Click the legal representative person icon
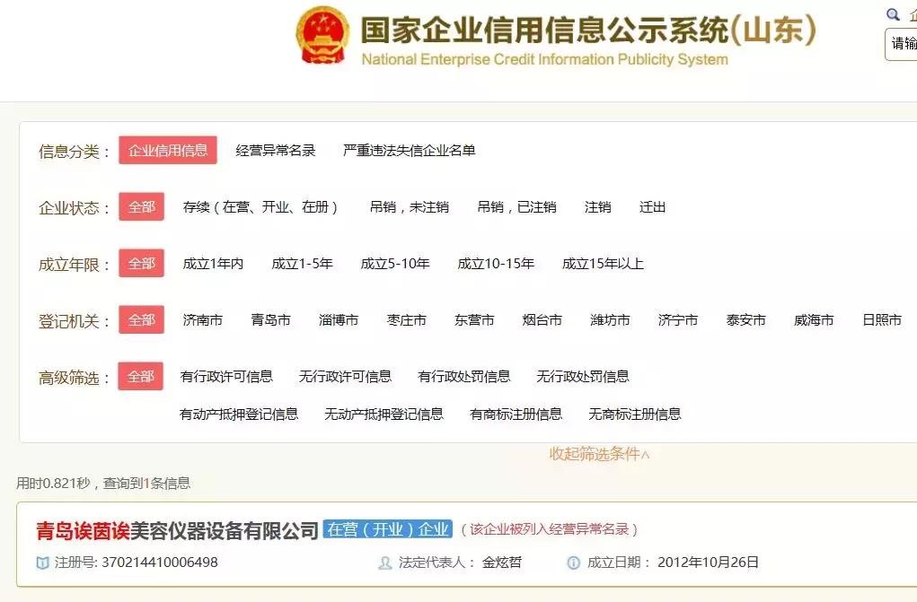 point(385,563)
